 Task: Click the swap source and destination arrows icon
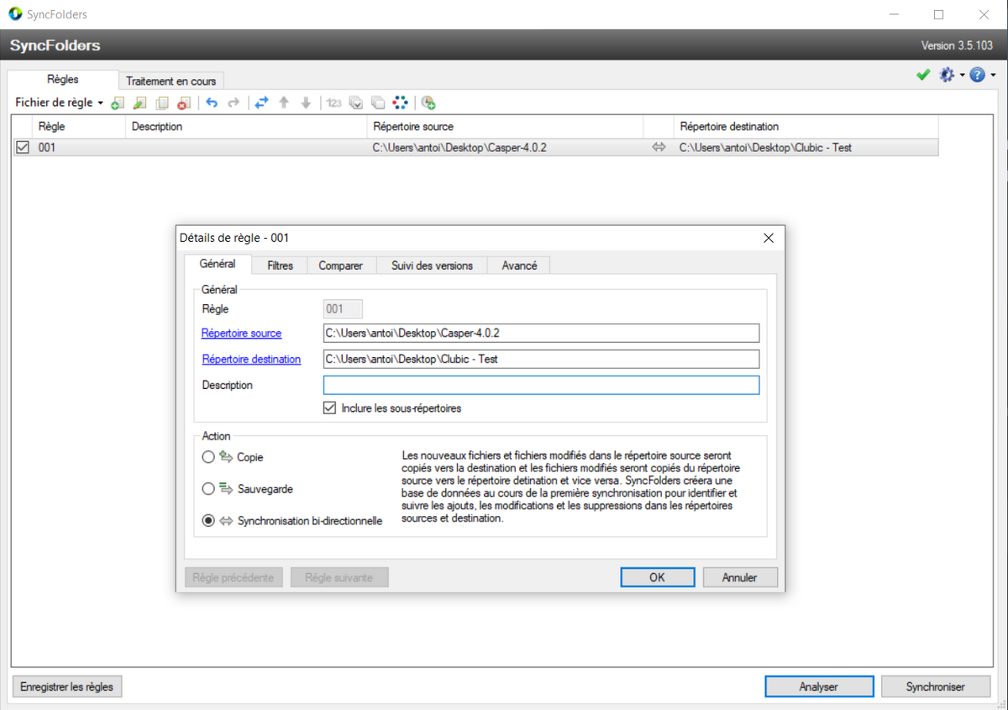tap(261, 103)
